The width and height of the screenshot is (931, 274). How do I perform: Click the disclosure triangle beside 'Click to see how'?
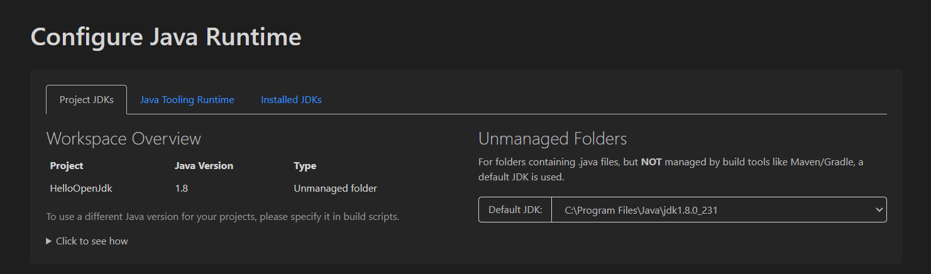click(x=49, y=241)
